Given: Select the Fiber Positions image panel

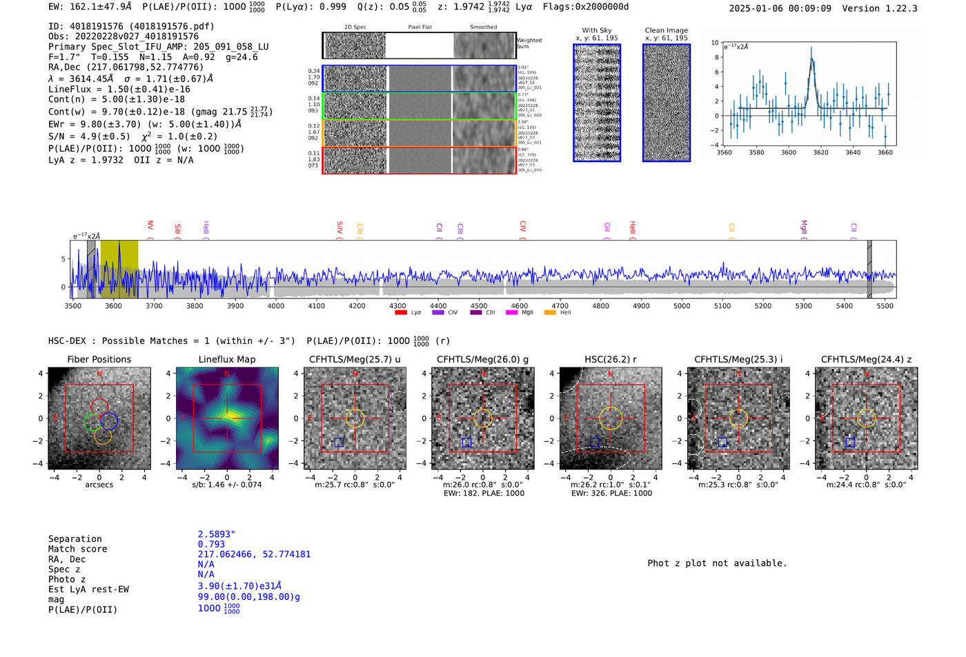Looking at the screenshot, I should (x=99, y=418).
